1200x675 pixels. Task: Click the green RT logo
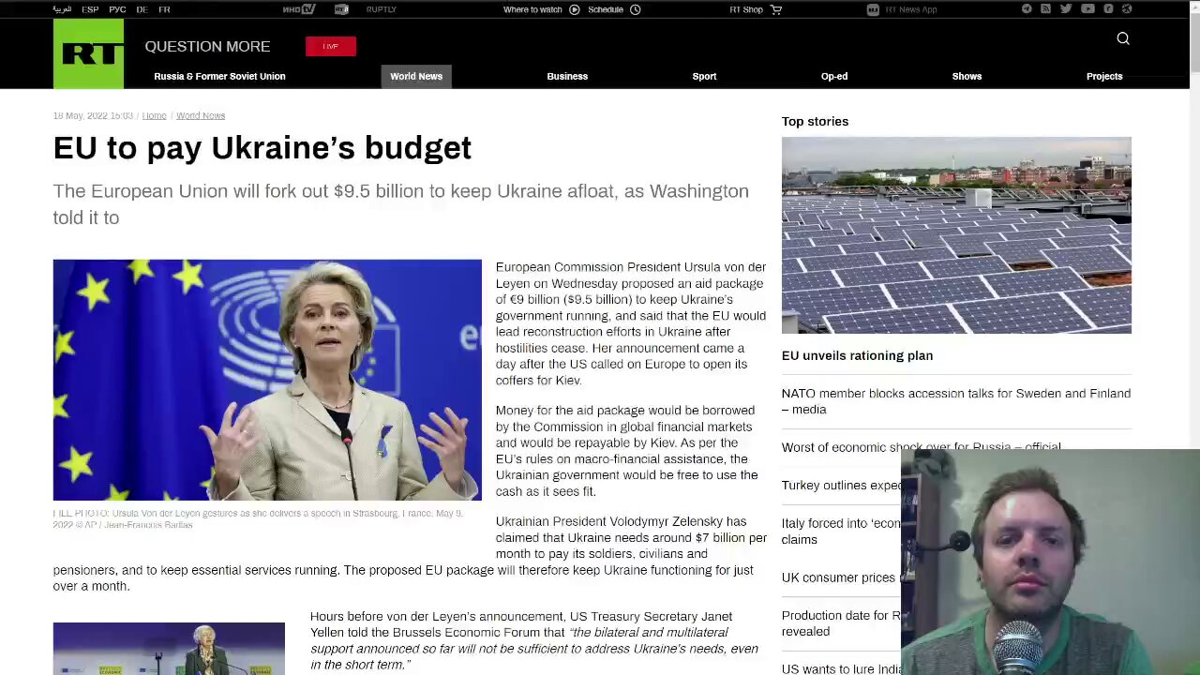pos(88,53)
